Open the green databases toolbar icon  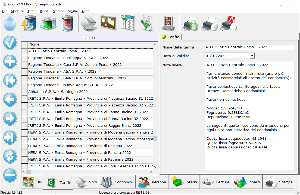click(x=48, y=24)
